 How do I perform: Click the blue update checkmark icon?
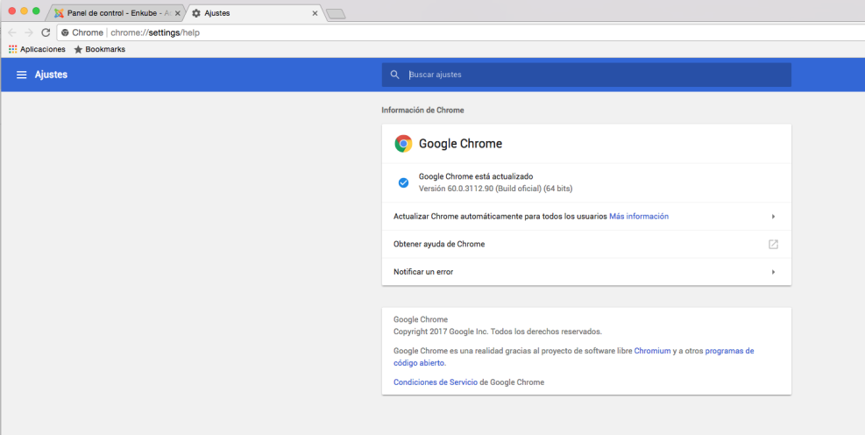coord(403,182)
